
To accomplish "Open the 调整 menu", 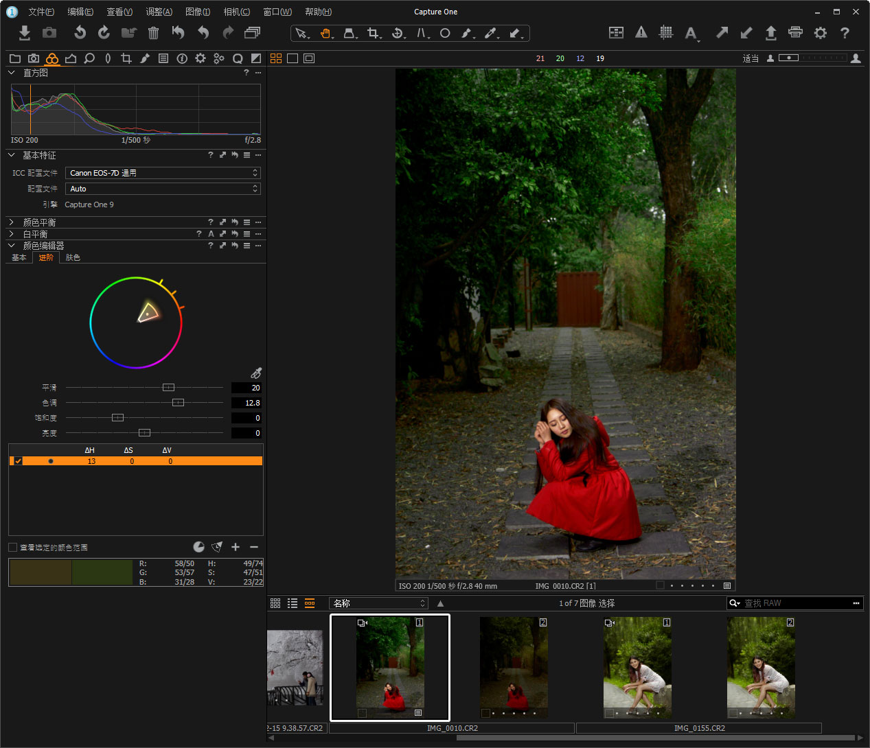I will pyautogui.click(x=159, y=12).
